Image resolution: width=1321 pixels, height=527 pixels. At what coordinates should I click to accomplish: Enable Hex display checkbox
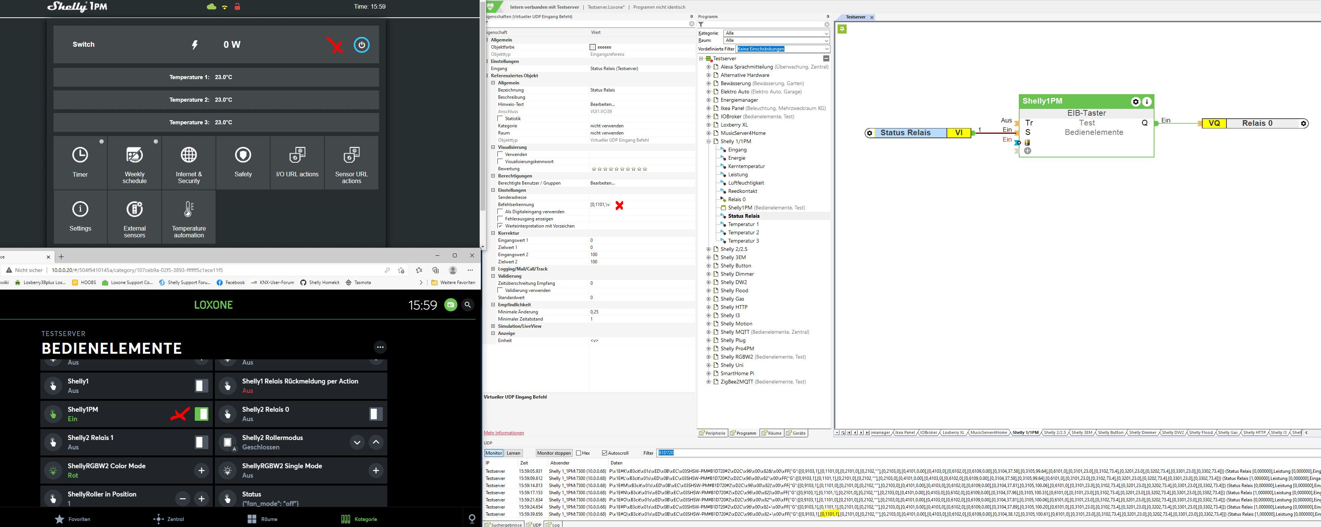pyautogui.click(x=579, y=453)
